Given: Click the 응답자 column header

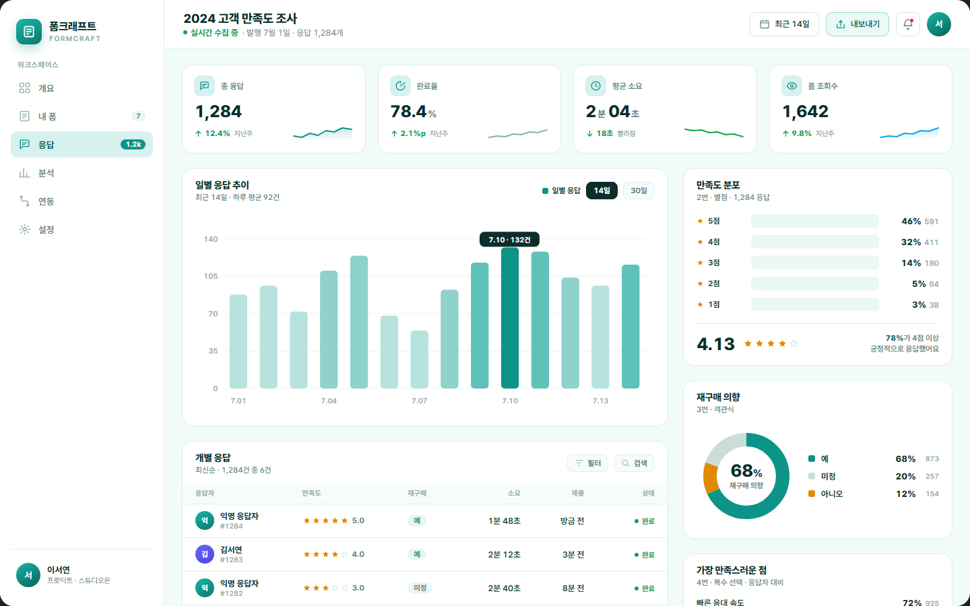Looking at the screenshot, I should click(x=205, y=494).
